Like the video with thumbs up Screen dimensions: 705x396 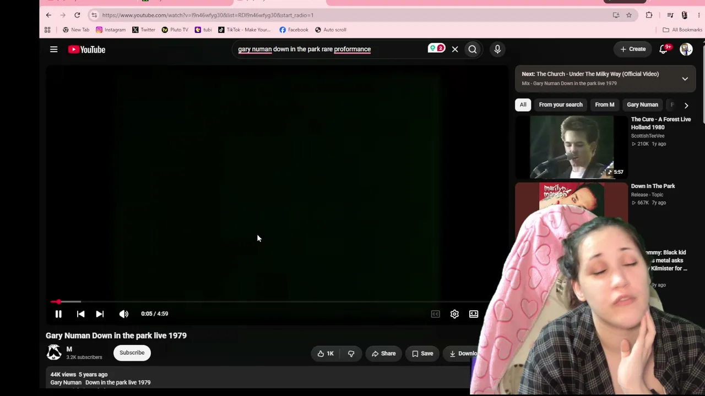click(x=326, y=354)
